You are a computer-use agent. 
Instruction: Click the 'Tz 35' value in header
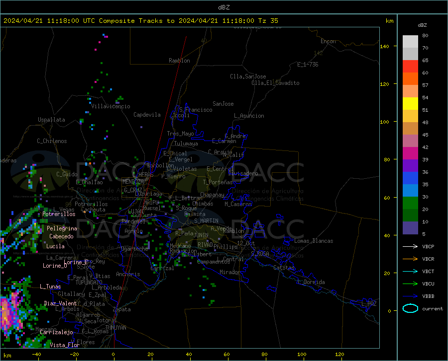pyautogui.click(x=268, y=21)
